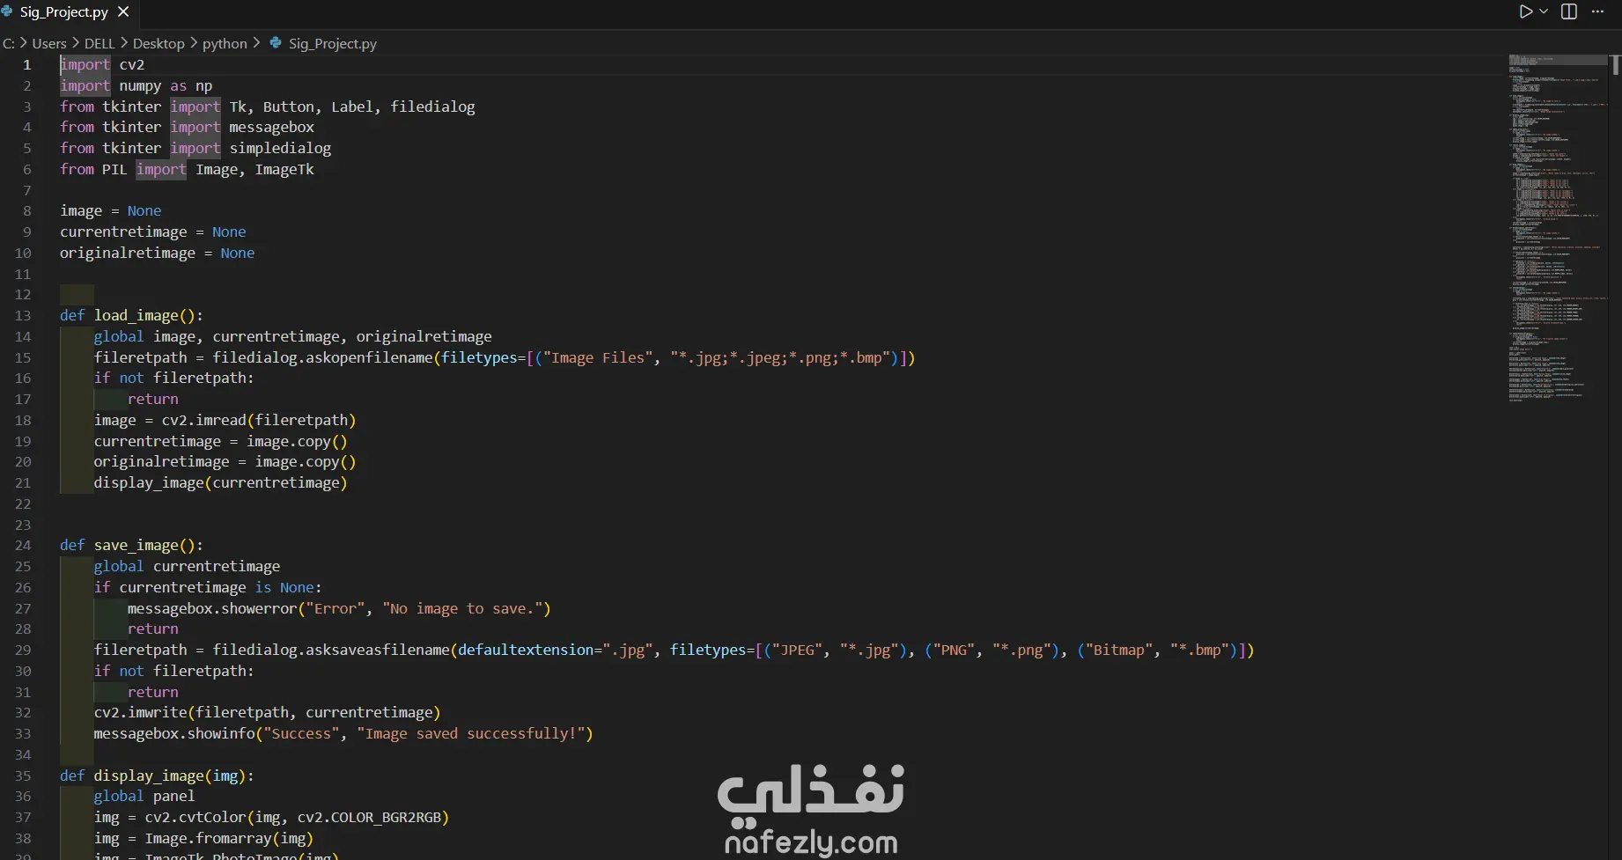Select line 35 via its line number
Screen dimensions: 1622x860
23,775
